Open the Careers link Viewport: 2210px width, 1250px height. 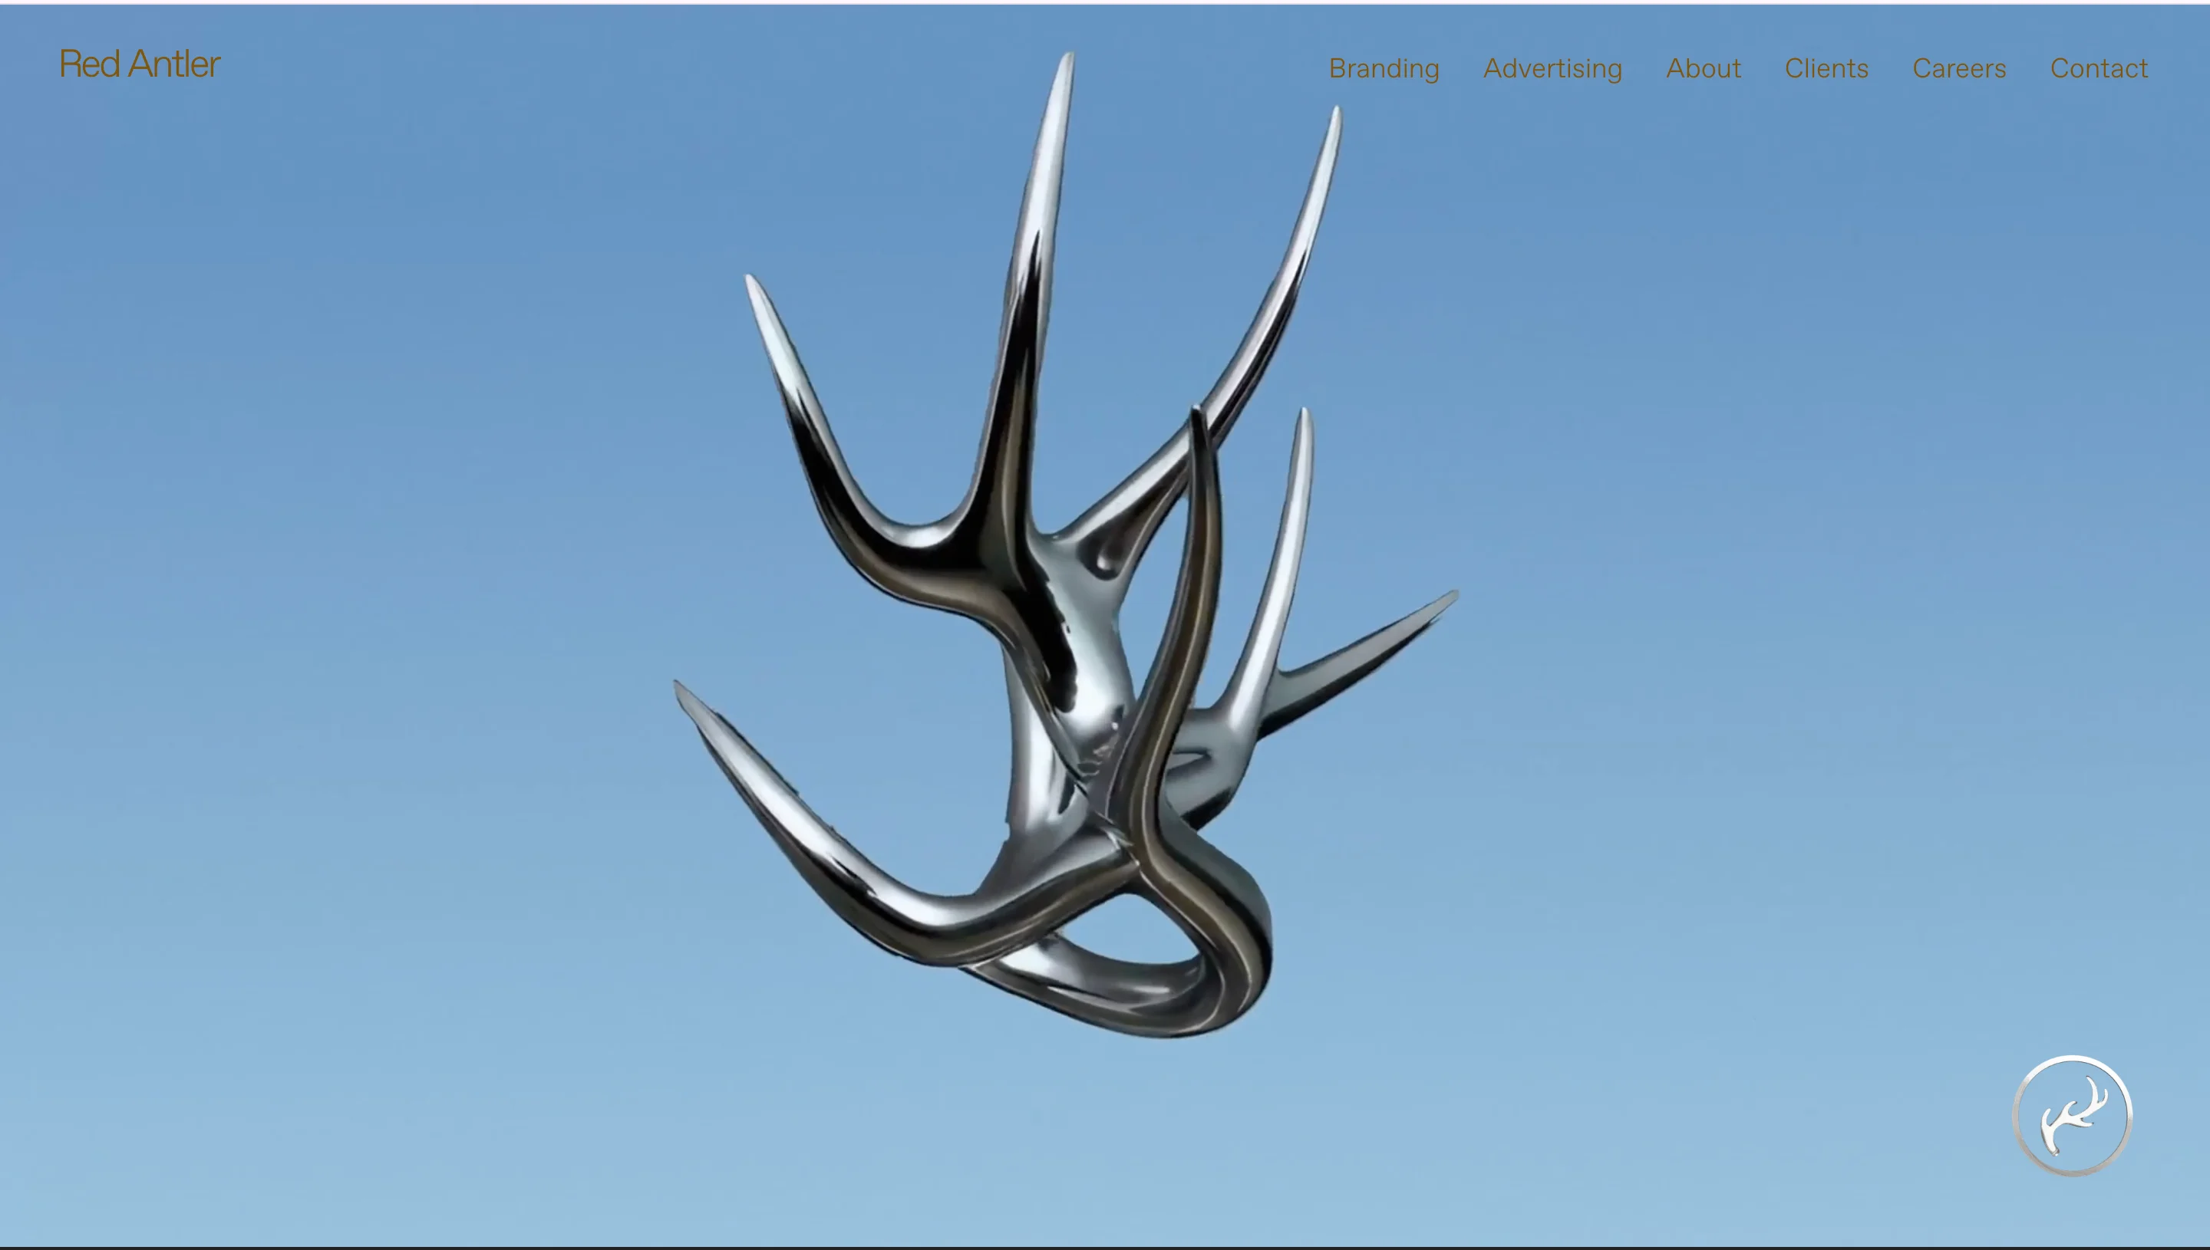[1959, 67]
